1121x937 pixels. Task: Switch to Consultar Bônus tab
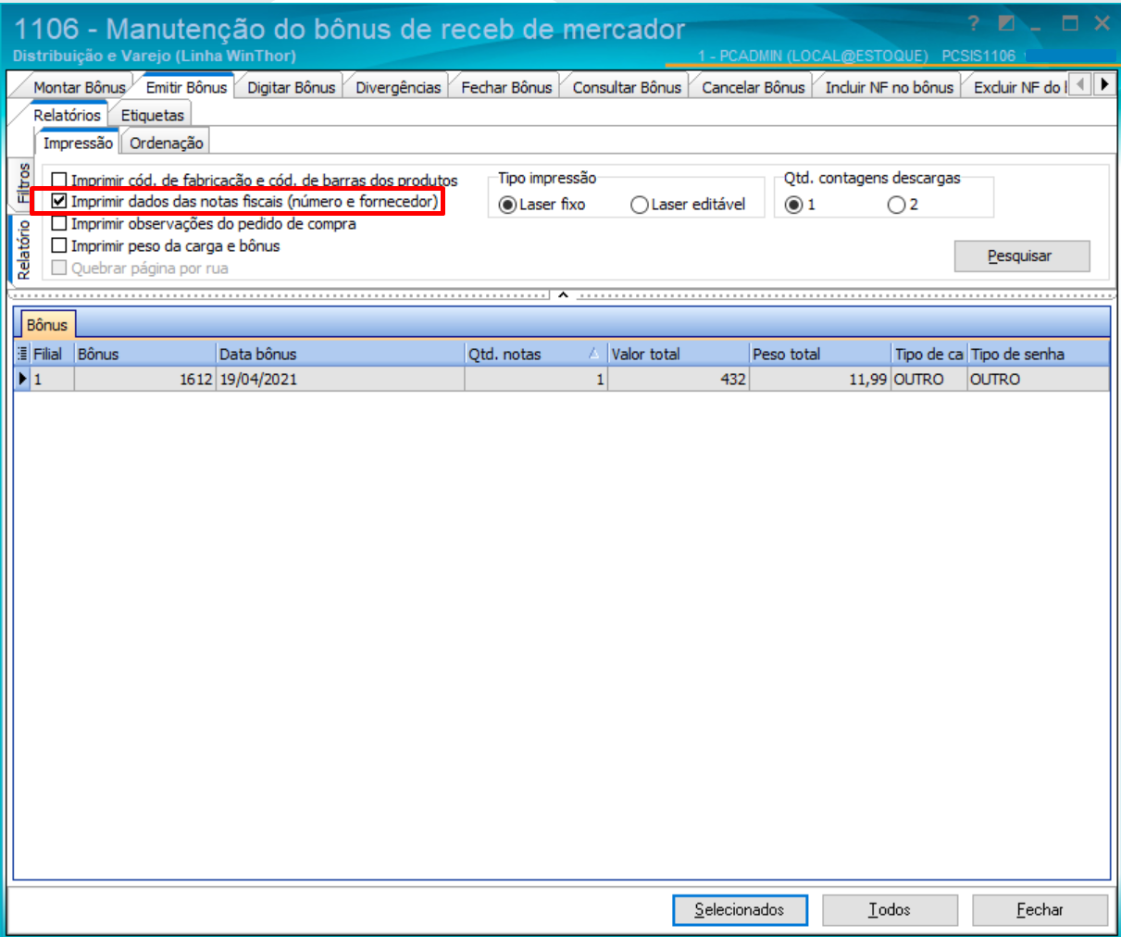pyautogui.click(x=627, y=87)
